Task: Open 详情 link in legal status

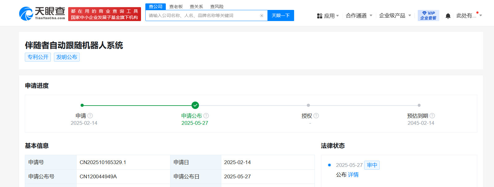Action: click(353, 175)
